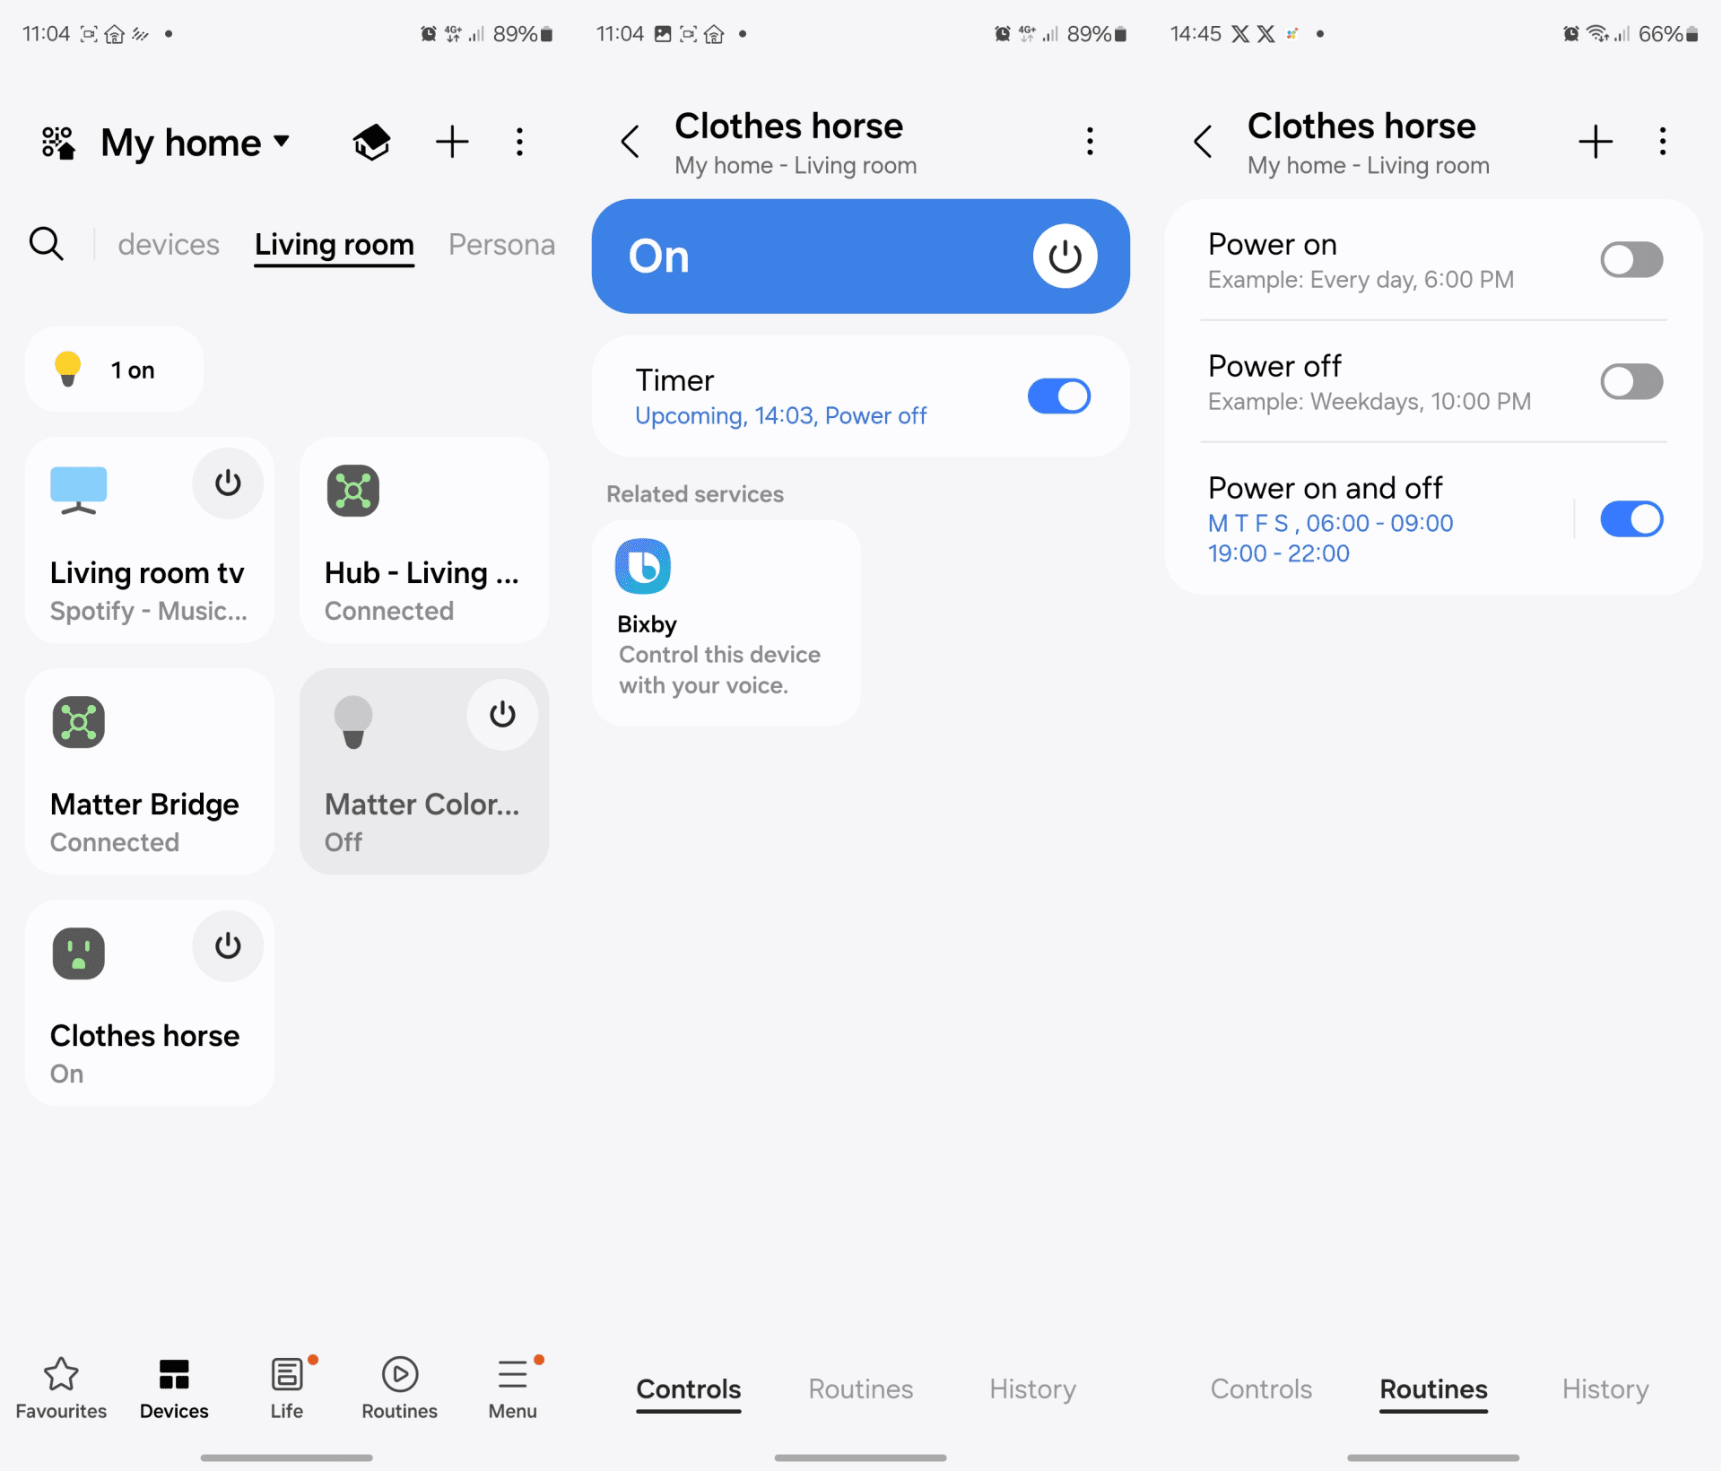Disable the Power on and off routine

click(1629, 518)
